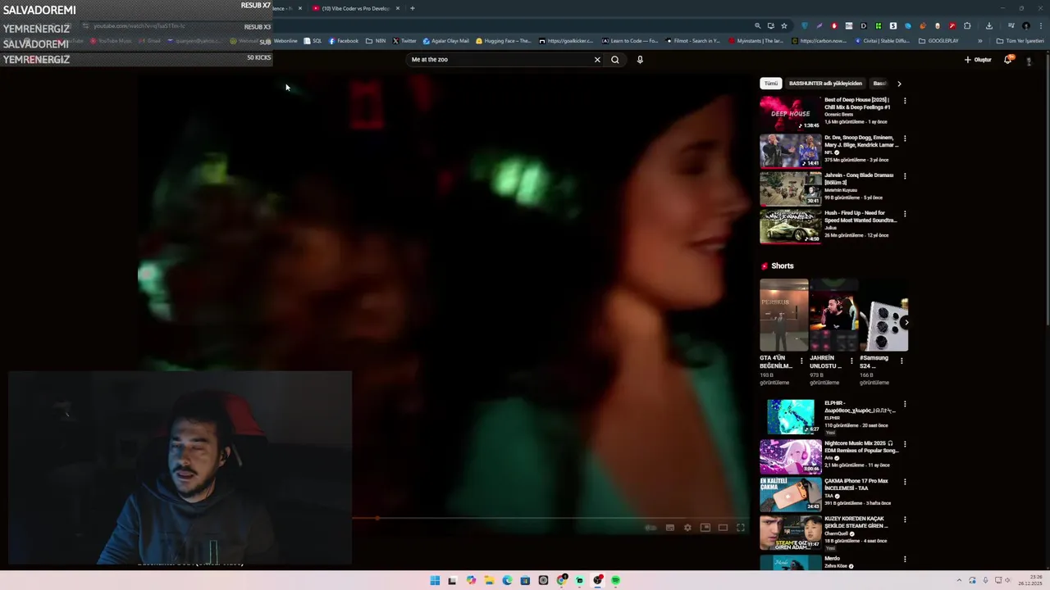This screenshot has width=1050, height=590.
Task: Open the JAHREİN UNLOSTU short thumbnail
Action: point(833,315)
